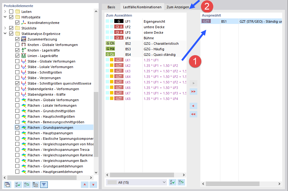Click the Knoten - Globale Verformungen icon

point(24,45)
